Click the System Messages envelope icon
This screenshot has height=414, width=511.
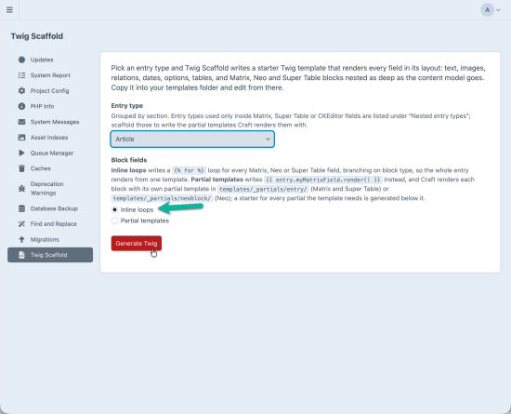click(x=21, y=122)
